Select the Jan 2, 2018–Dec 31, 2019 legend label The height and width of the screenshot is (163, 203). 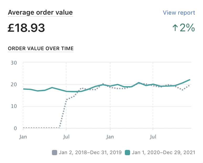tap(90, 153)
